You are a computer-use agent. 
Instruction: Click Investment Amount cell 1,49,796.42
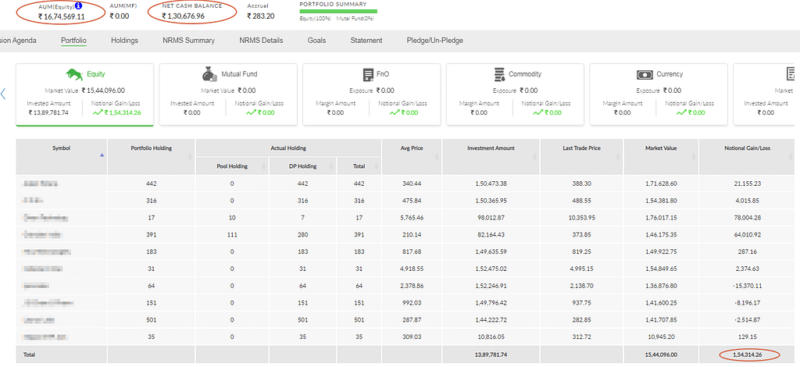tap(491, 303)
